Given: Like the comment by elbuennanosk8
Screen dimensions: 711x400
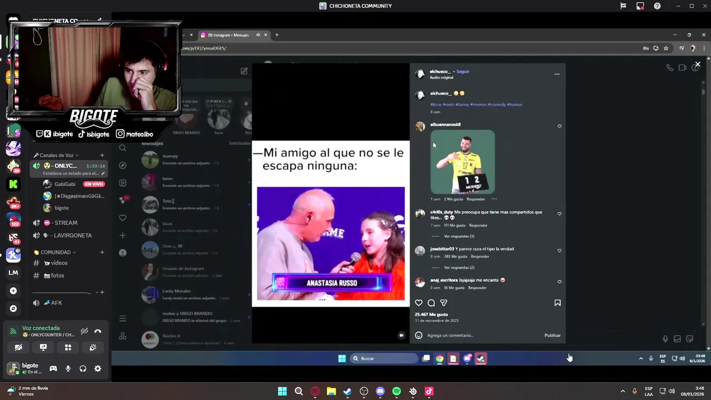Looking at the screenshot, I should [559, 126].
